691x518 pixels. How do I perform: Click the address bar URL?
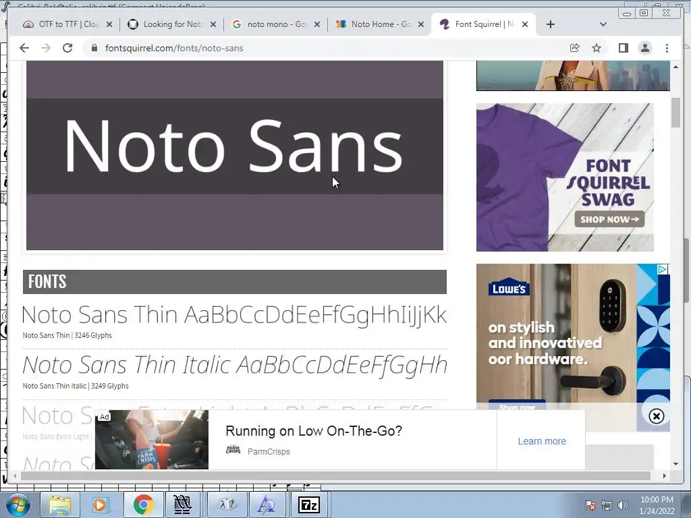click(x=174, y=48)
